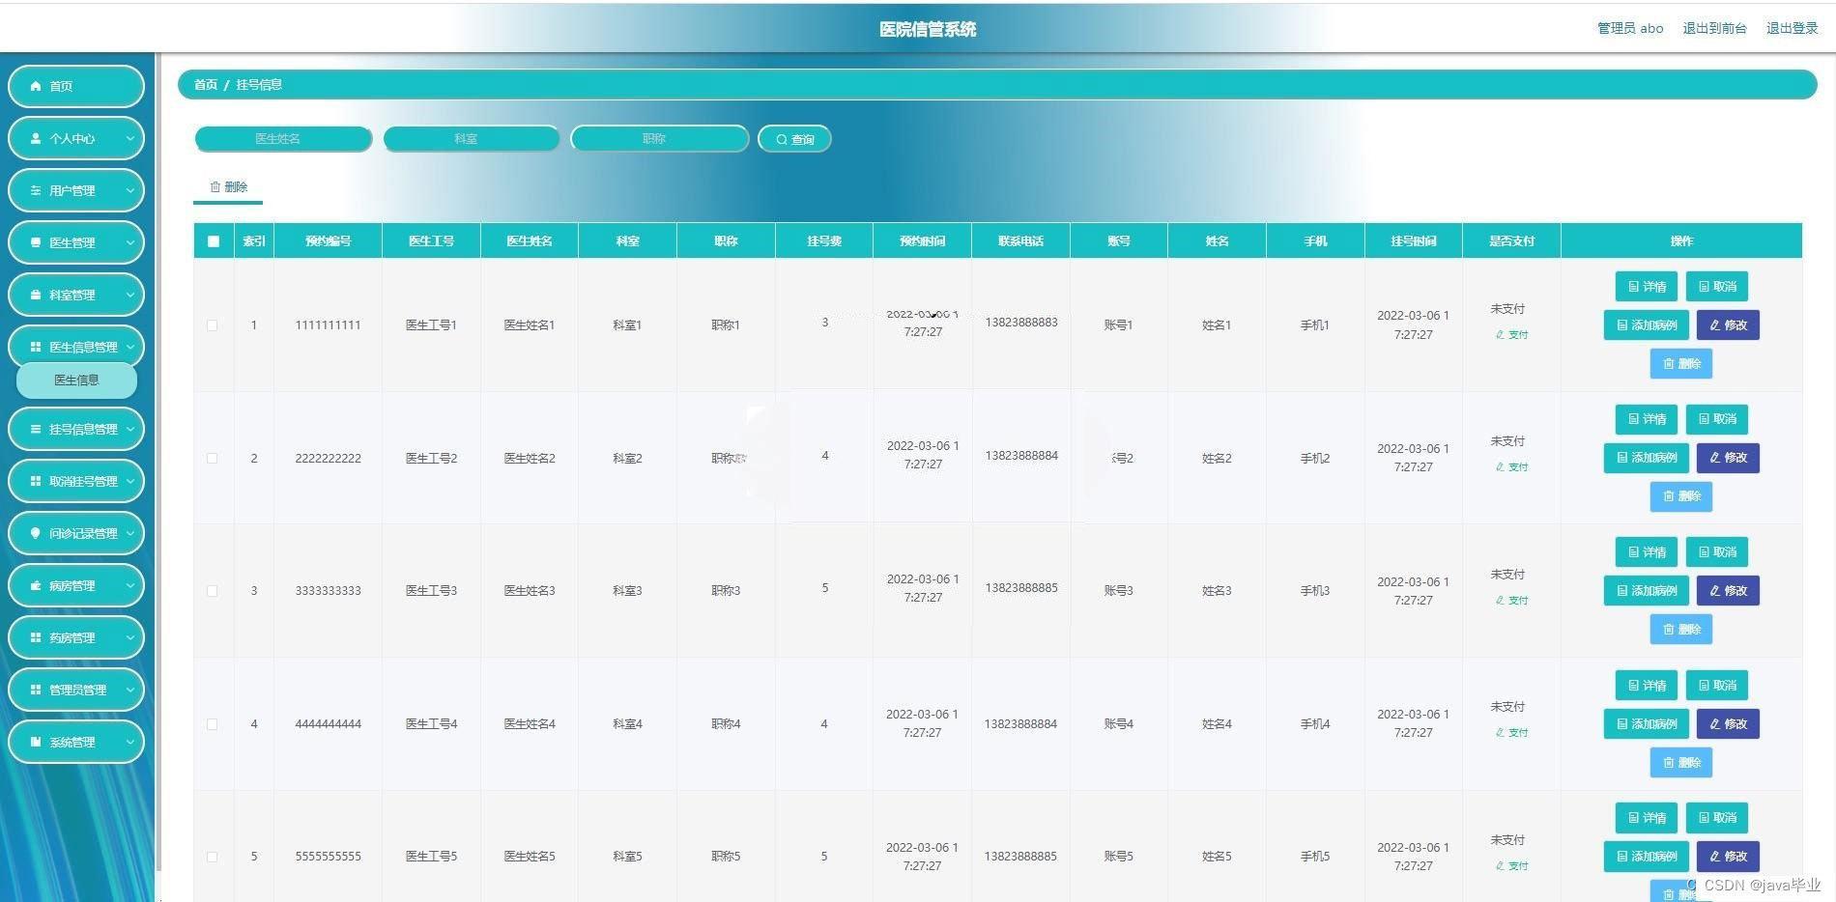
Task: Expand the 医生管理 menu chevron
Action: [x=129, y=242]
